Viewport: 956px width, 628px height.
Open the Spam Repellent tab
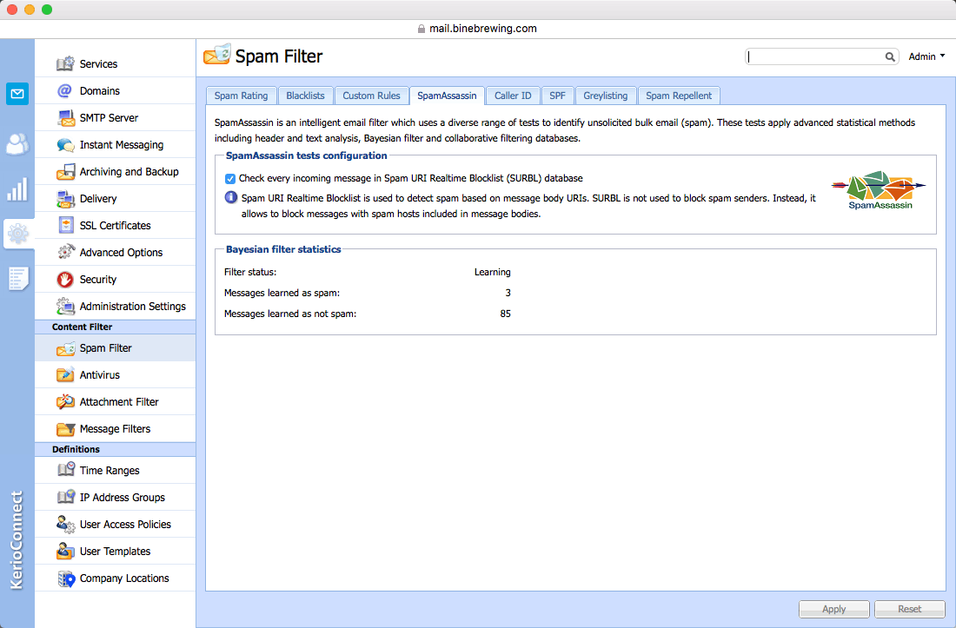pyautogui.click(x=679, y=96)
